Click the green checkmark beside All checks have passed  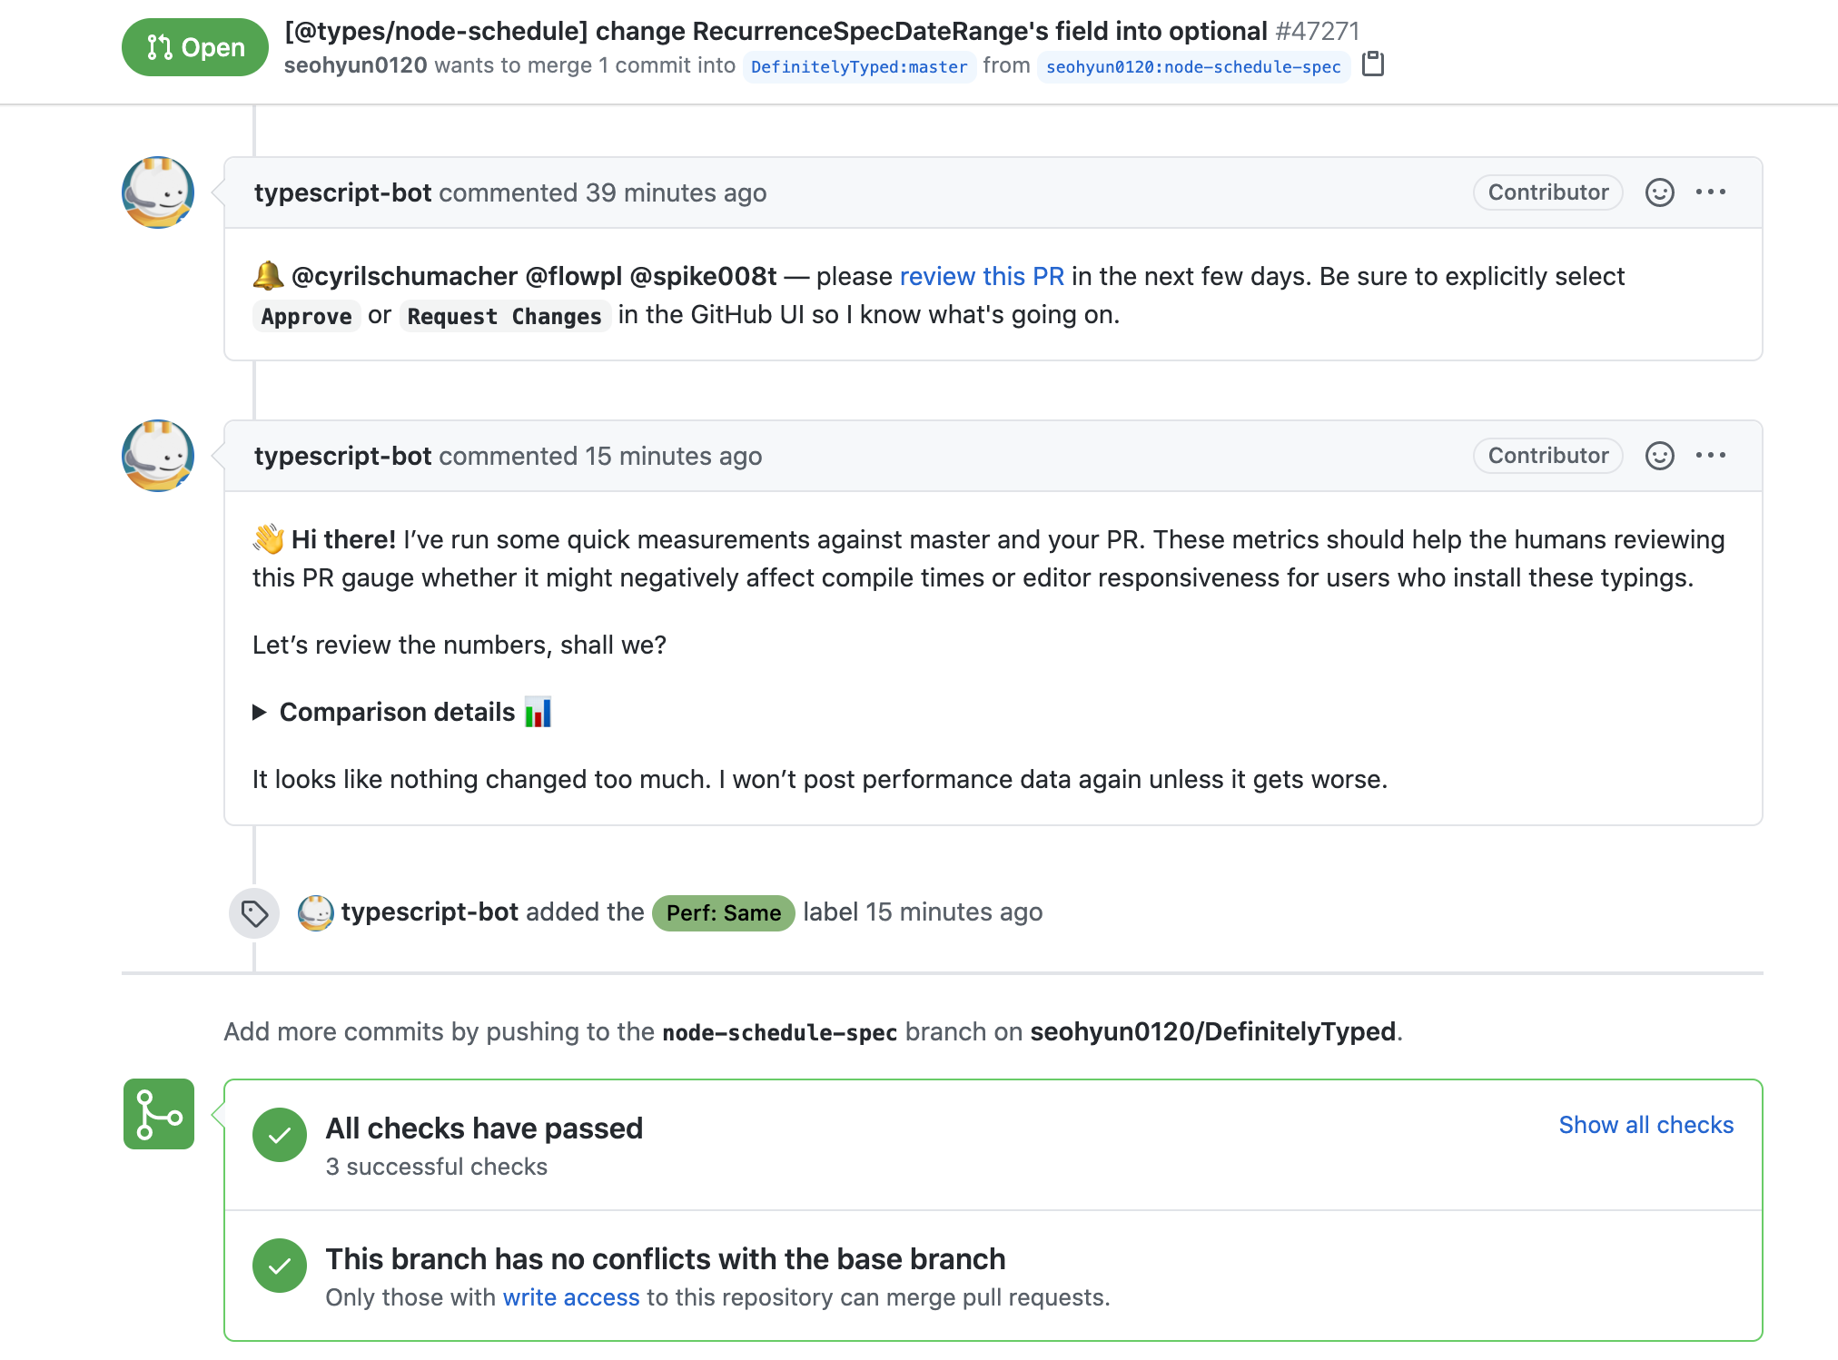(x=280, y=1135)
